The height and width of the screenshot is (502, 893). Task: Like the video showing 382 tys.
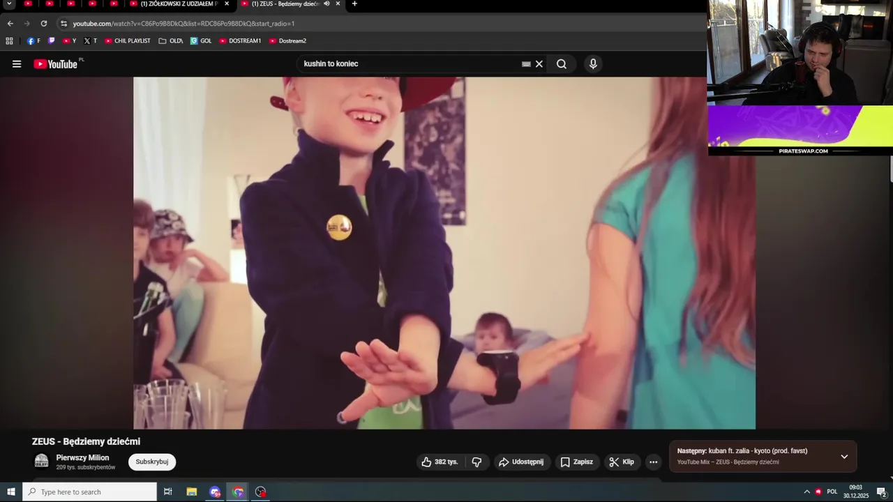coord(440,462)
